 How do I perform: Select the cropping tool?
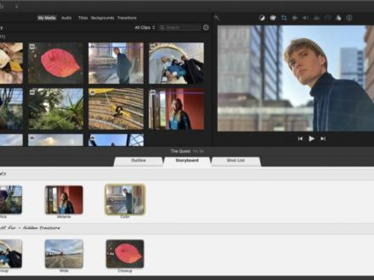coord(284,18)
